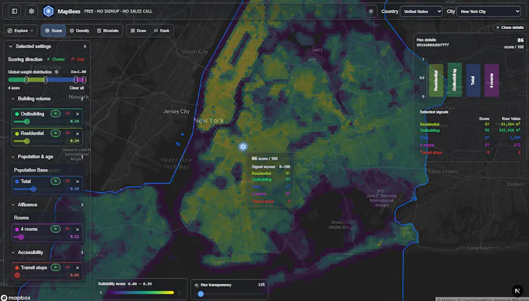
Task: Set Residential direction to Gap
Action: click(68, 133)
